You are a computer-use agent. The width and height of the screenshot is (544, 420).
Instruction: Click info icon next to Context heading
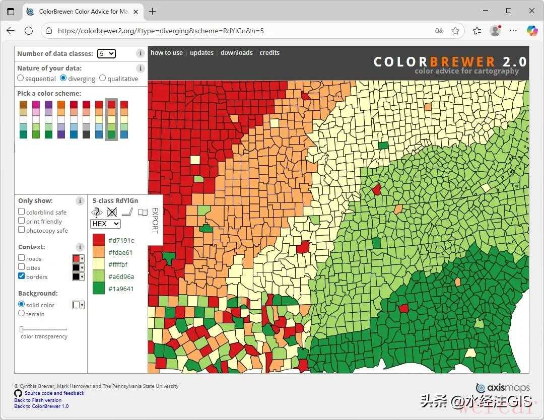[80, 247]
